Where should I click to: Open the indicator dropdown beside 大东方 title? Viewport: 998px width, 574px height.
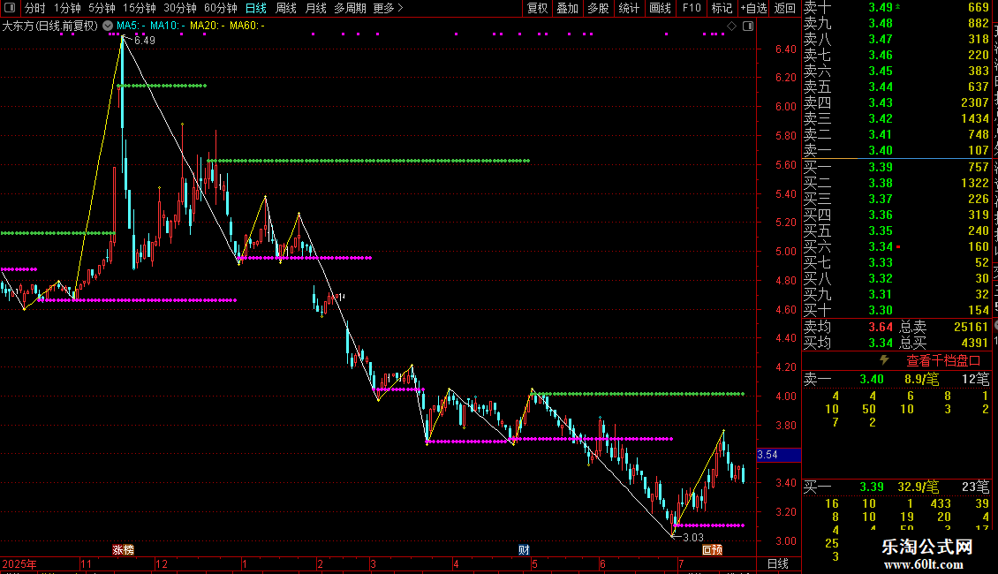coord(108,26)
